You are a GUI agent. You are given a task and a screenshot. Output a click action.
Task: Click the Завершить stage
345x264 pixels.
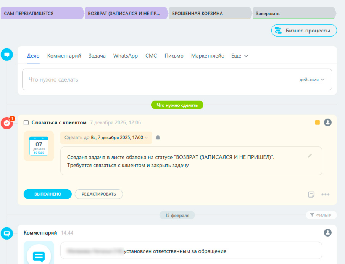294,13
